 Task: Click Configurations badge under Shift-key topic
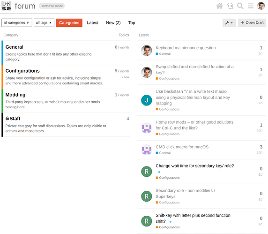[168, 227]
